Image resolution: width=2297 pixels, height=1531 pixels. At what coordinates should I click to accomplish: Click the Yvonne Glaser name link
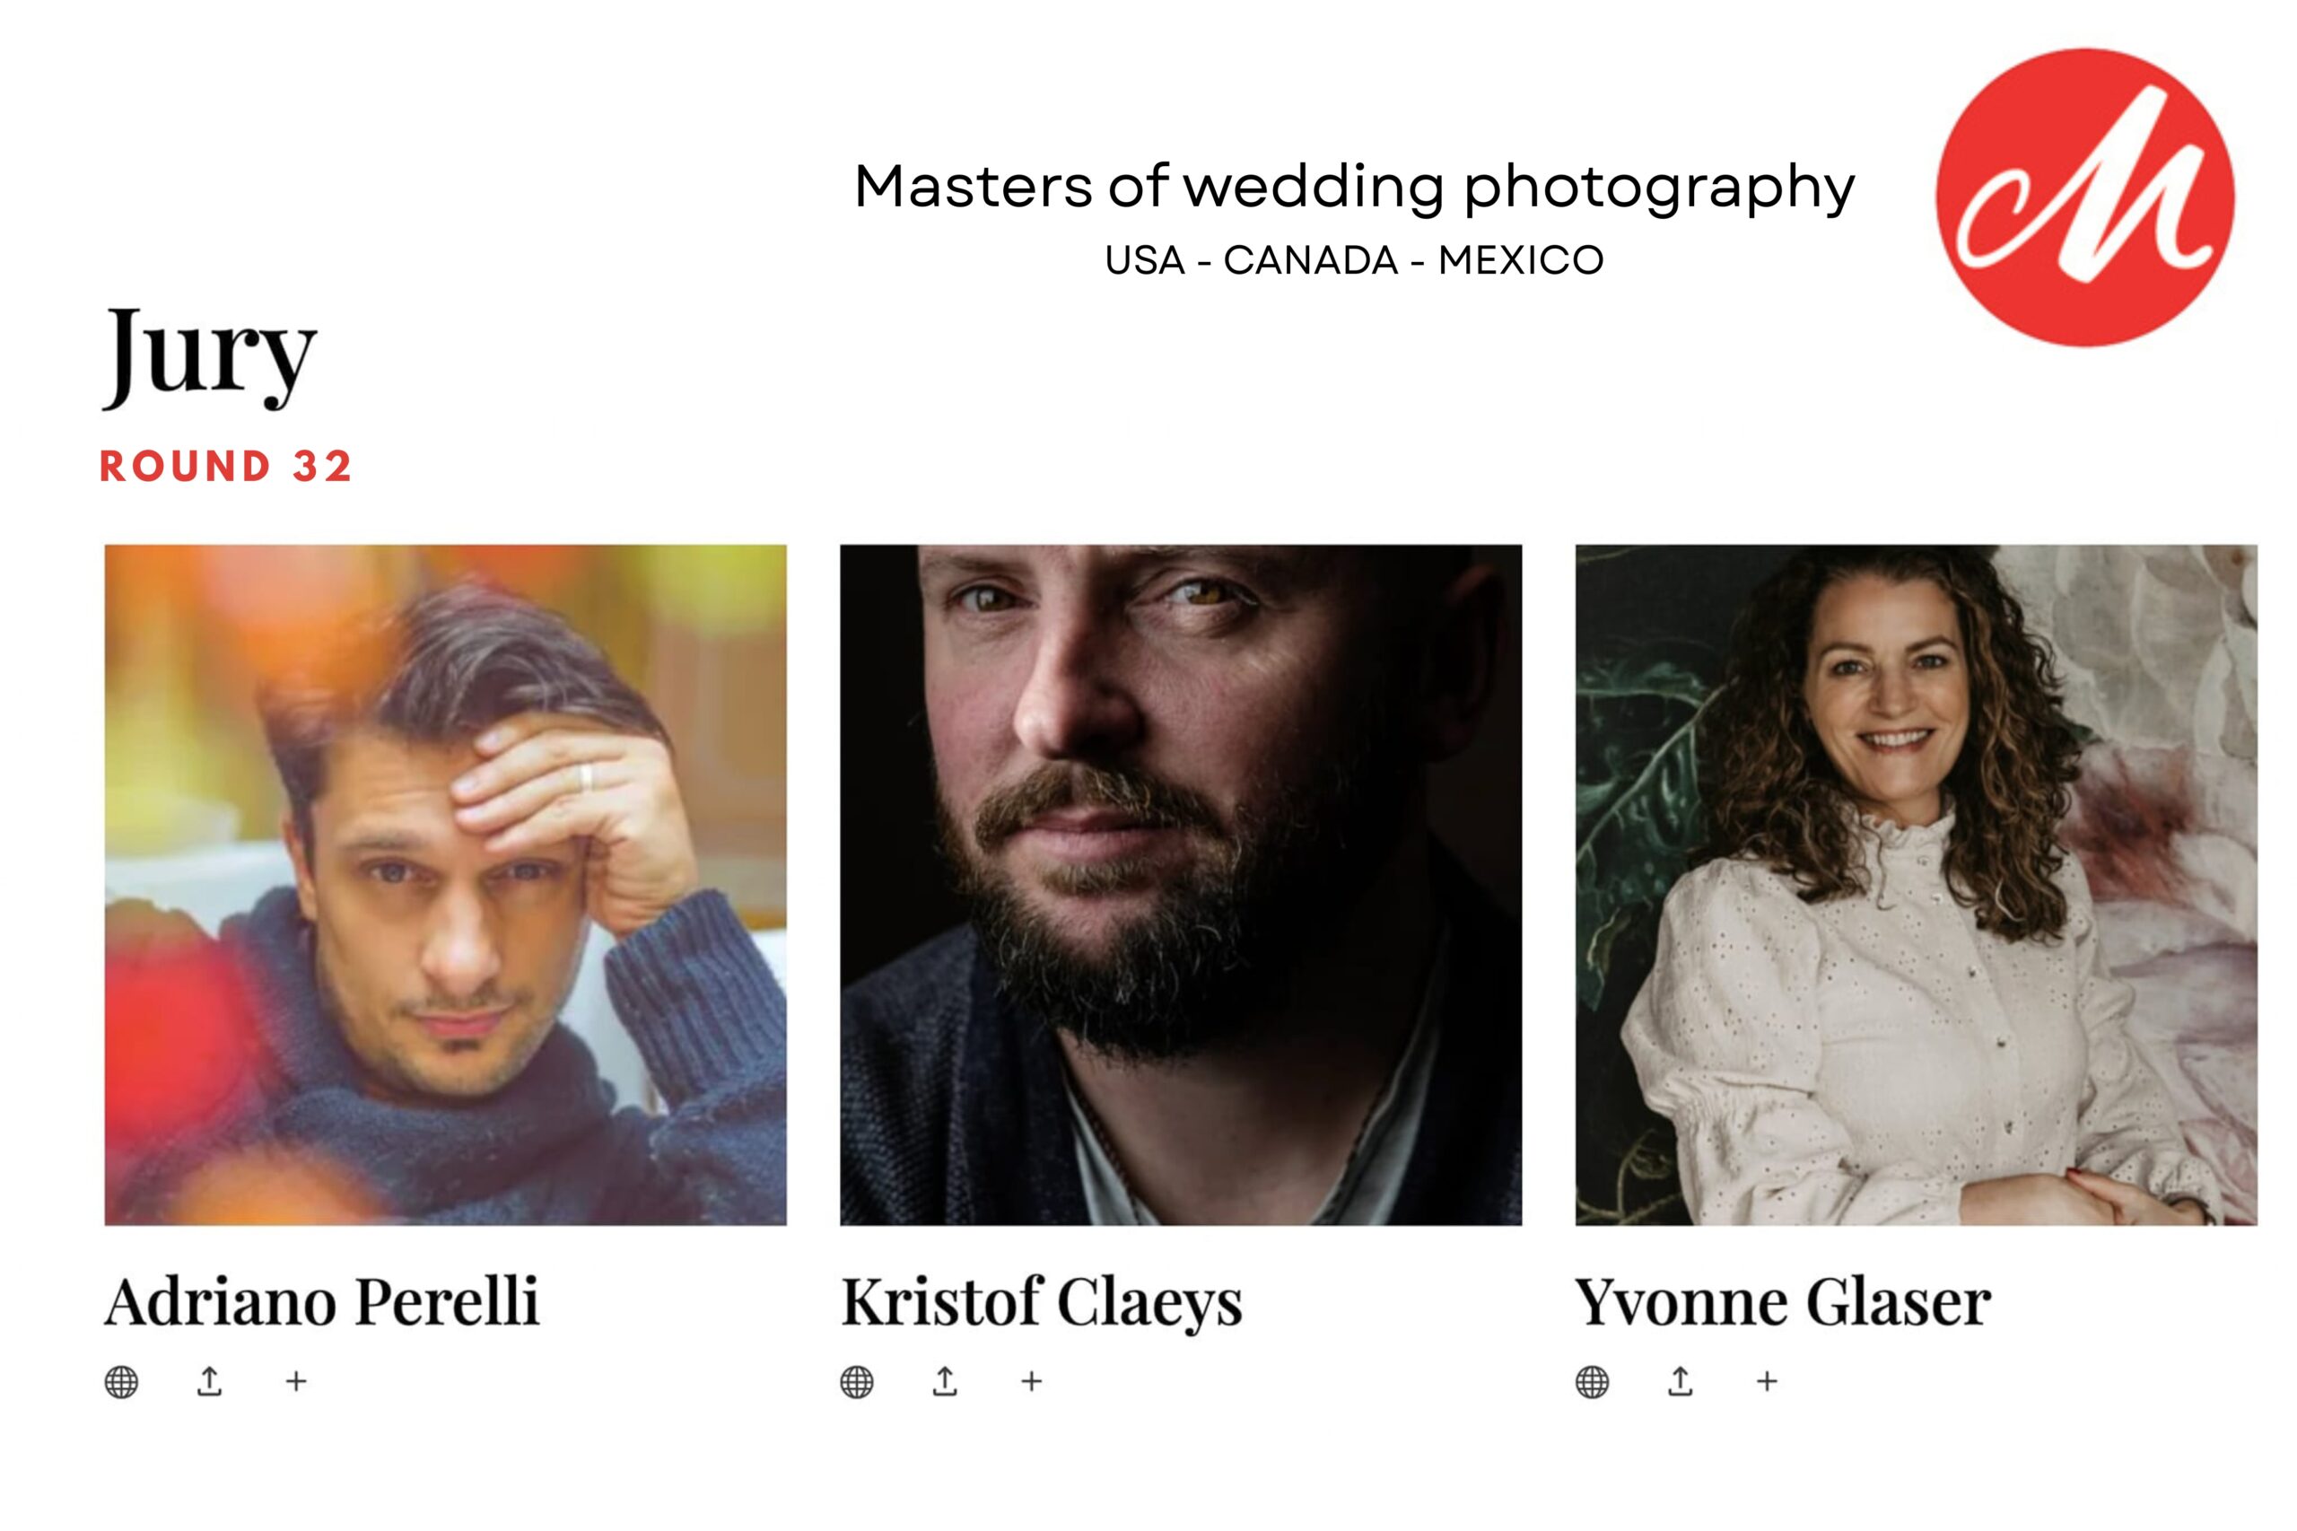(1783, 1301)
